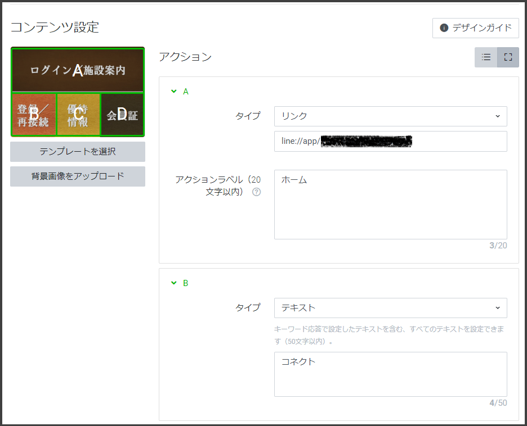The image size is (527, 426).
Task: Click action label help question icon
Action: pyautogui.click(x=257, y=192)
